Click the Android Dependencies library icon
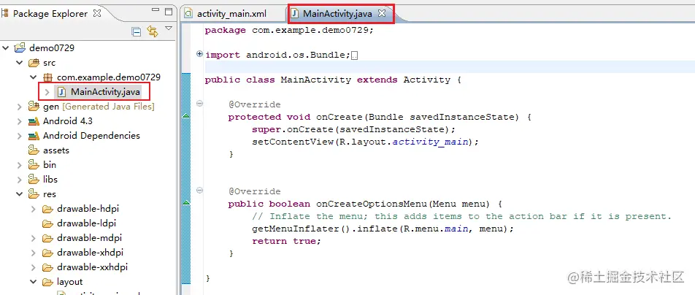 pyautogui.click(x=34, y=136)
